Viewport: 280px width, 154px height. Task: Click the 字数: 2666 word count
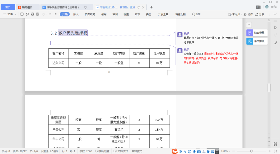coord(86,151)
